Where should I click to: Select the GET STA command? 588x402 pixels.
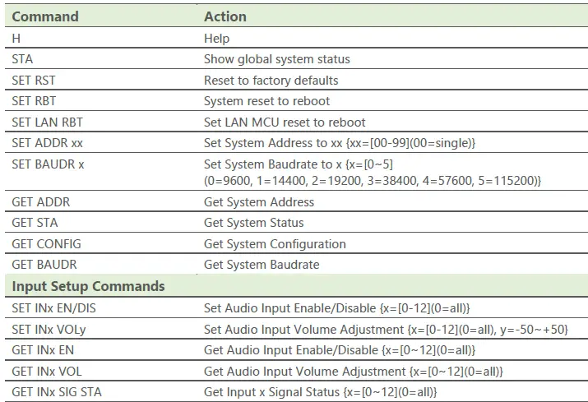pyautogui.click(x=35, y=223)
